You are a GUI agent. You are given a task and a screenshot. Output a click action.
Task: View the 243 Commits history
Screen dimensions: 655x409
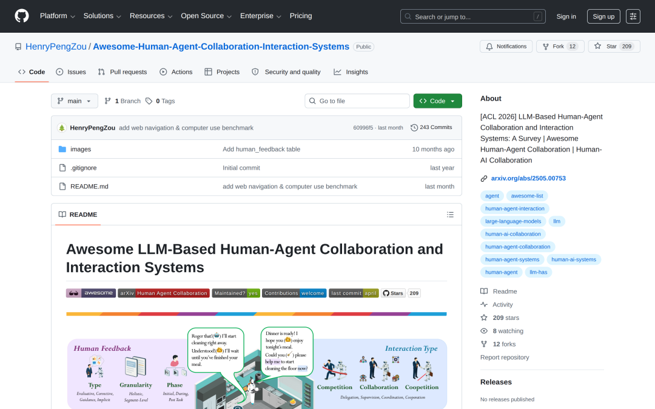coord(431,127)
